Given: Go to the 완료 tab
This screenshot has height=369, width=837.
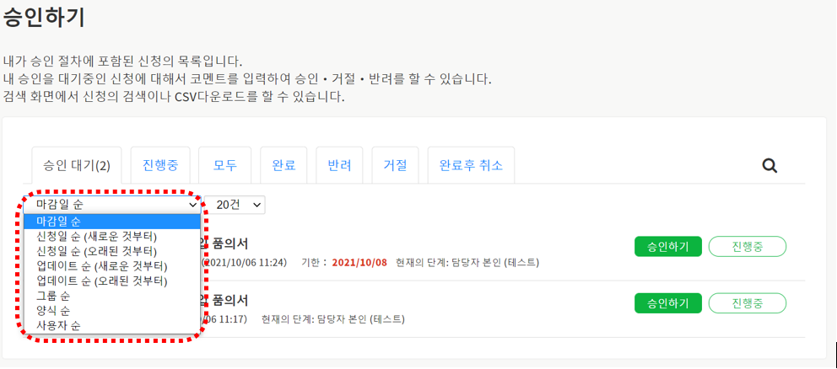Looking at the screenshot, I should point(283,165).
